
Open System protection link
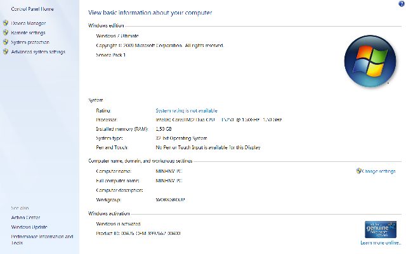tap(30, 43)
